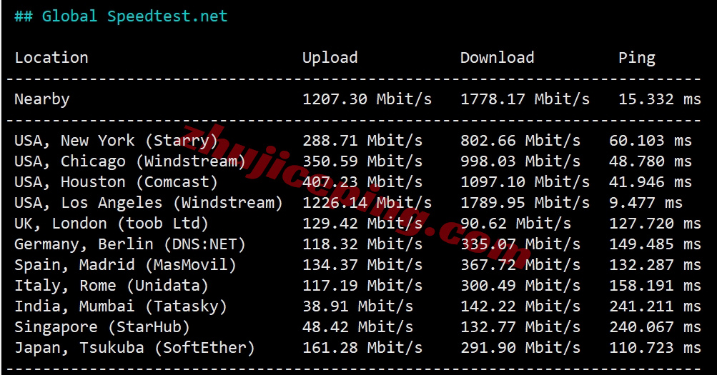Click Los Angeles ping '9.477 ms'

coord(646,203)
